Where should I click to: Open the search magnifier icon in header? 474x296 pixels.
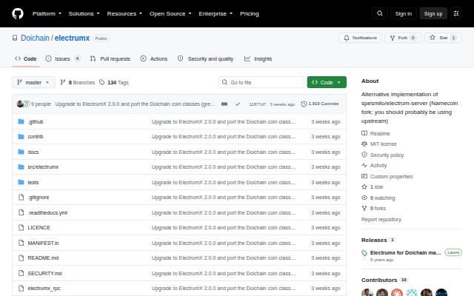(380, 13)
